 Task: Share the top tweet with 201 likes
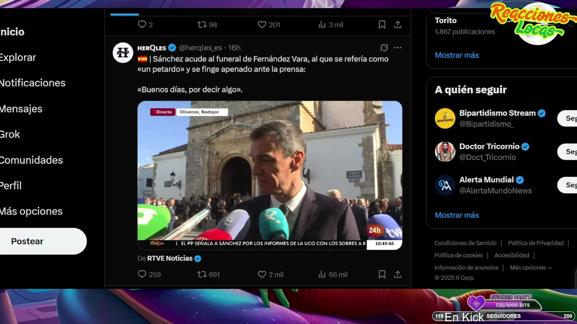point(398,25)
